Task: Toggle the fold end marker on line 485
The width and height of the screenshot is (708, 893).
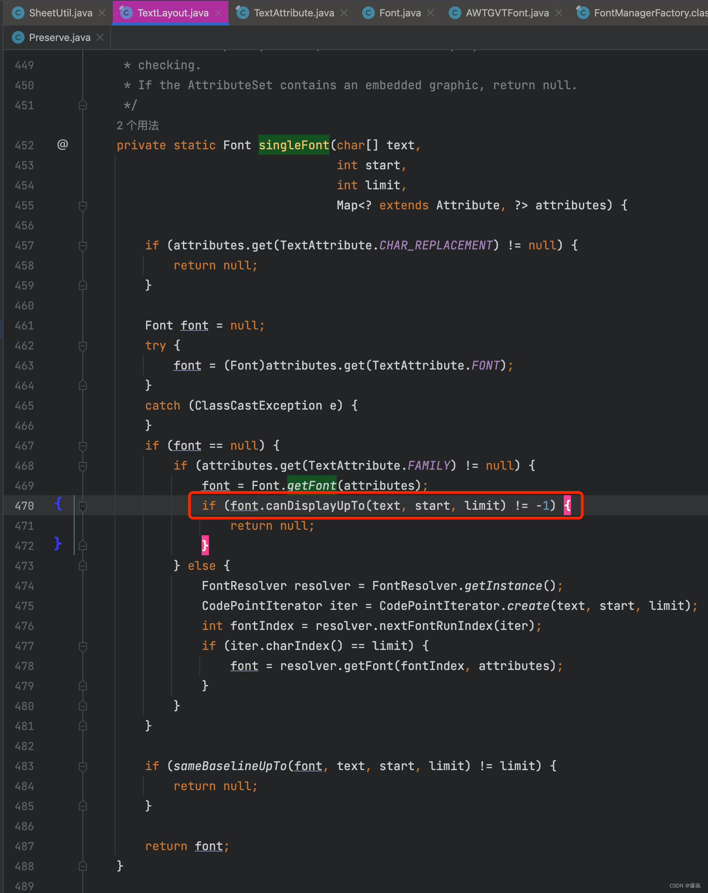Action: click(83, 806)
